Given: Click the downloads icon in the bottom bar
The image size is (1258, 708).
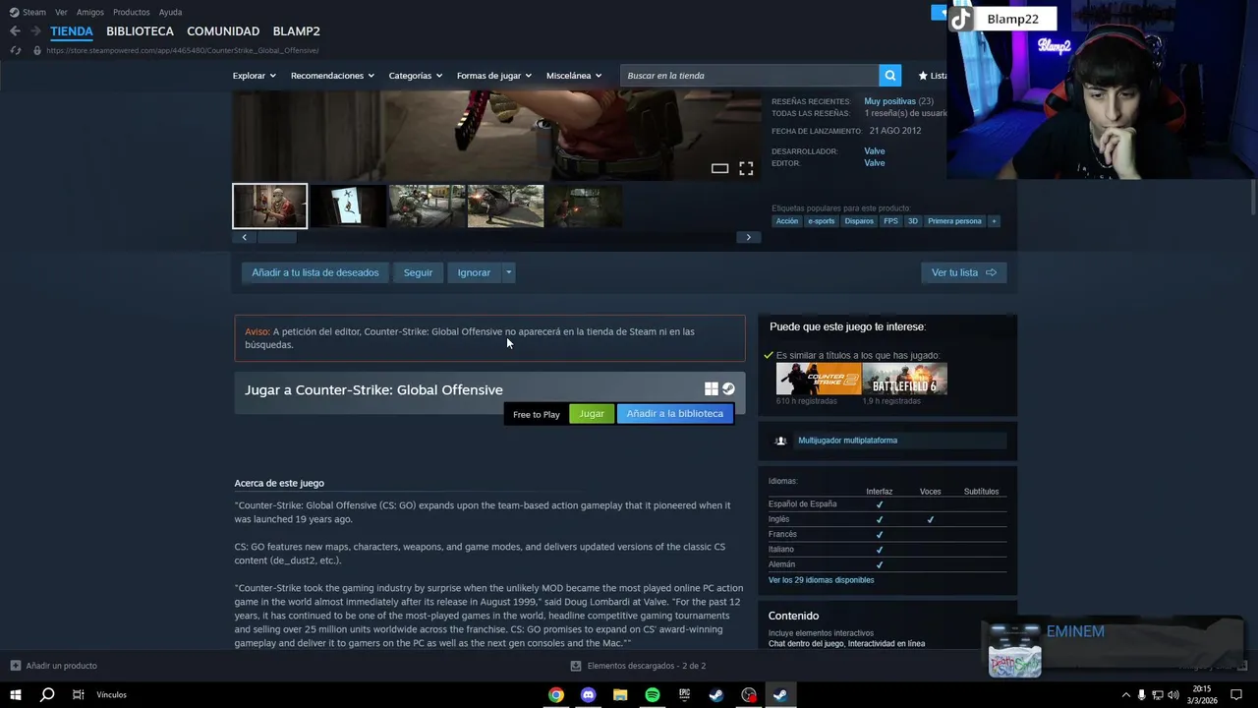Looking at the screenshot, I should [576, 666].
